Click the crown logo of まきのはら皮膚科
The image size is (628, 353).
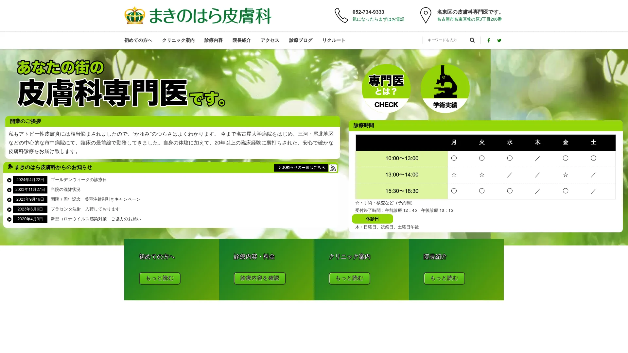tap(134, 15)
